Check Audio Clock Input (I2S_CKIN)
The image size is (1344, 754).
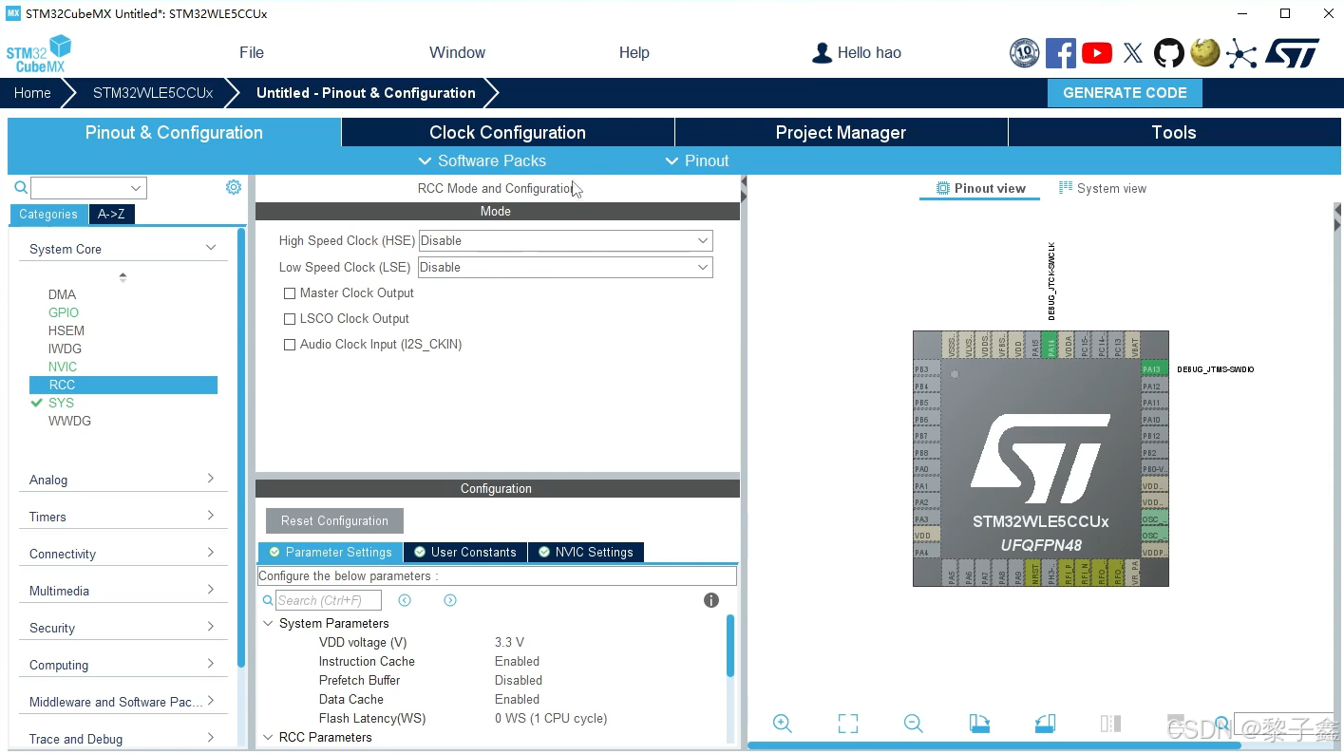click(291, 344)
